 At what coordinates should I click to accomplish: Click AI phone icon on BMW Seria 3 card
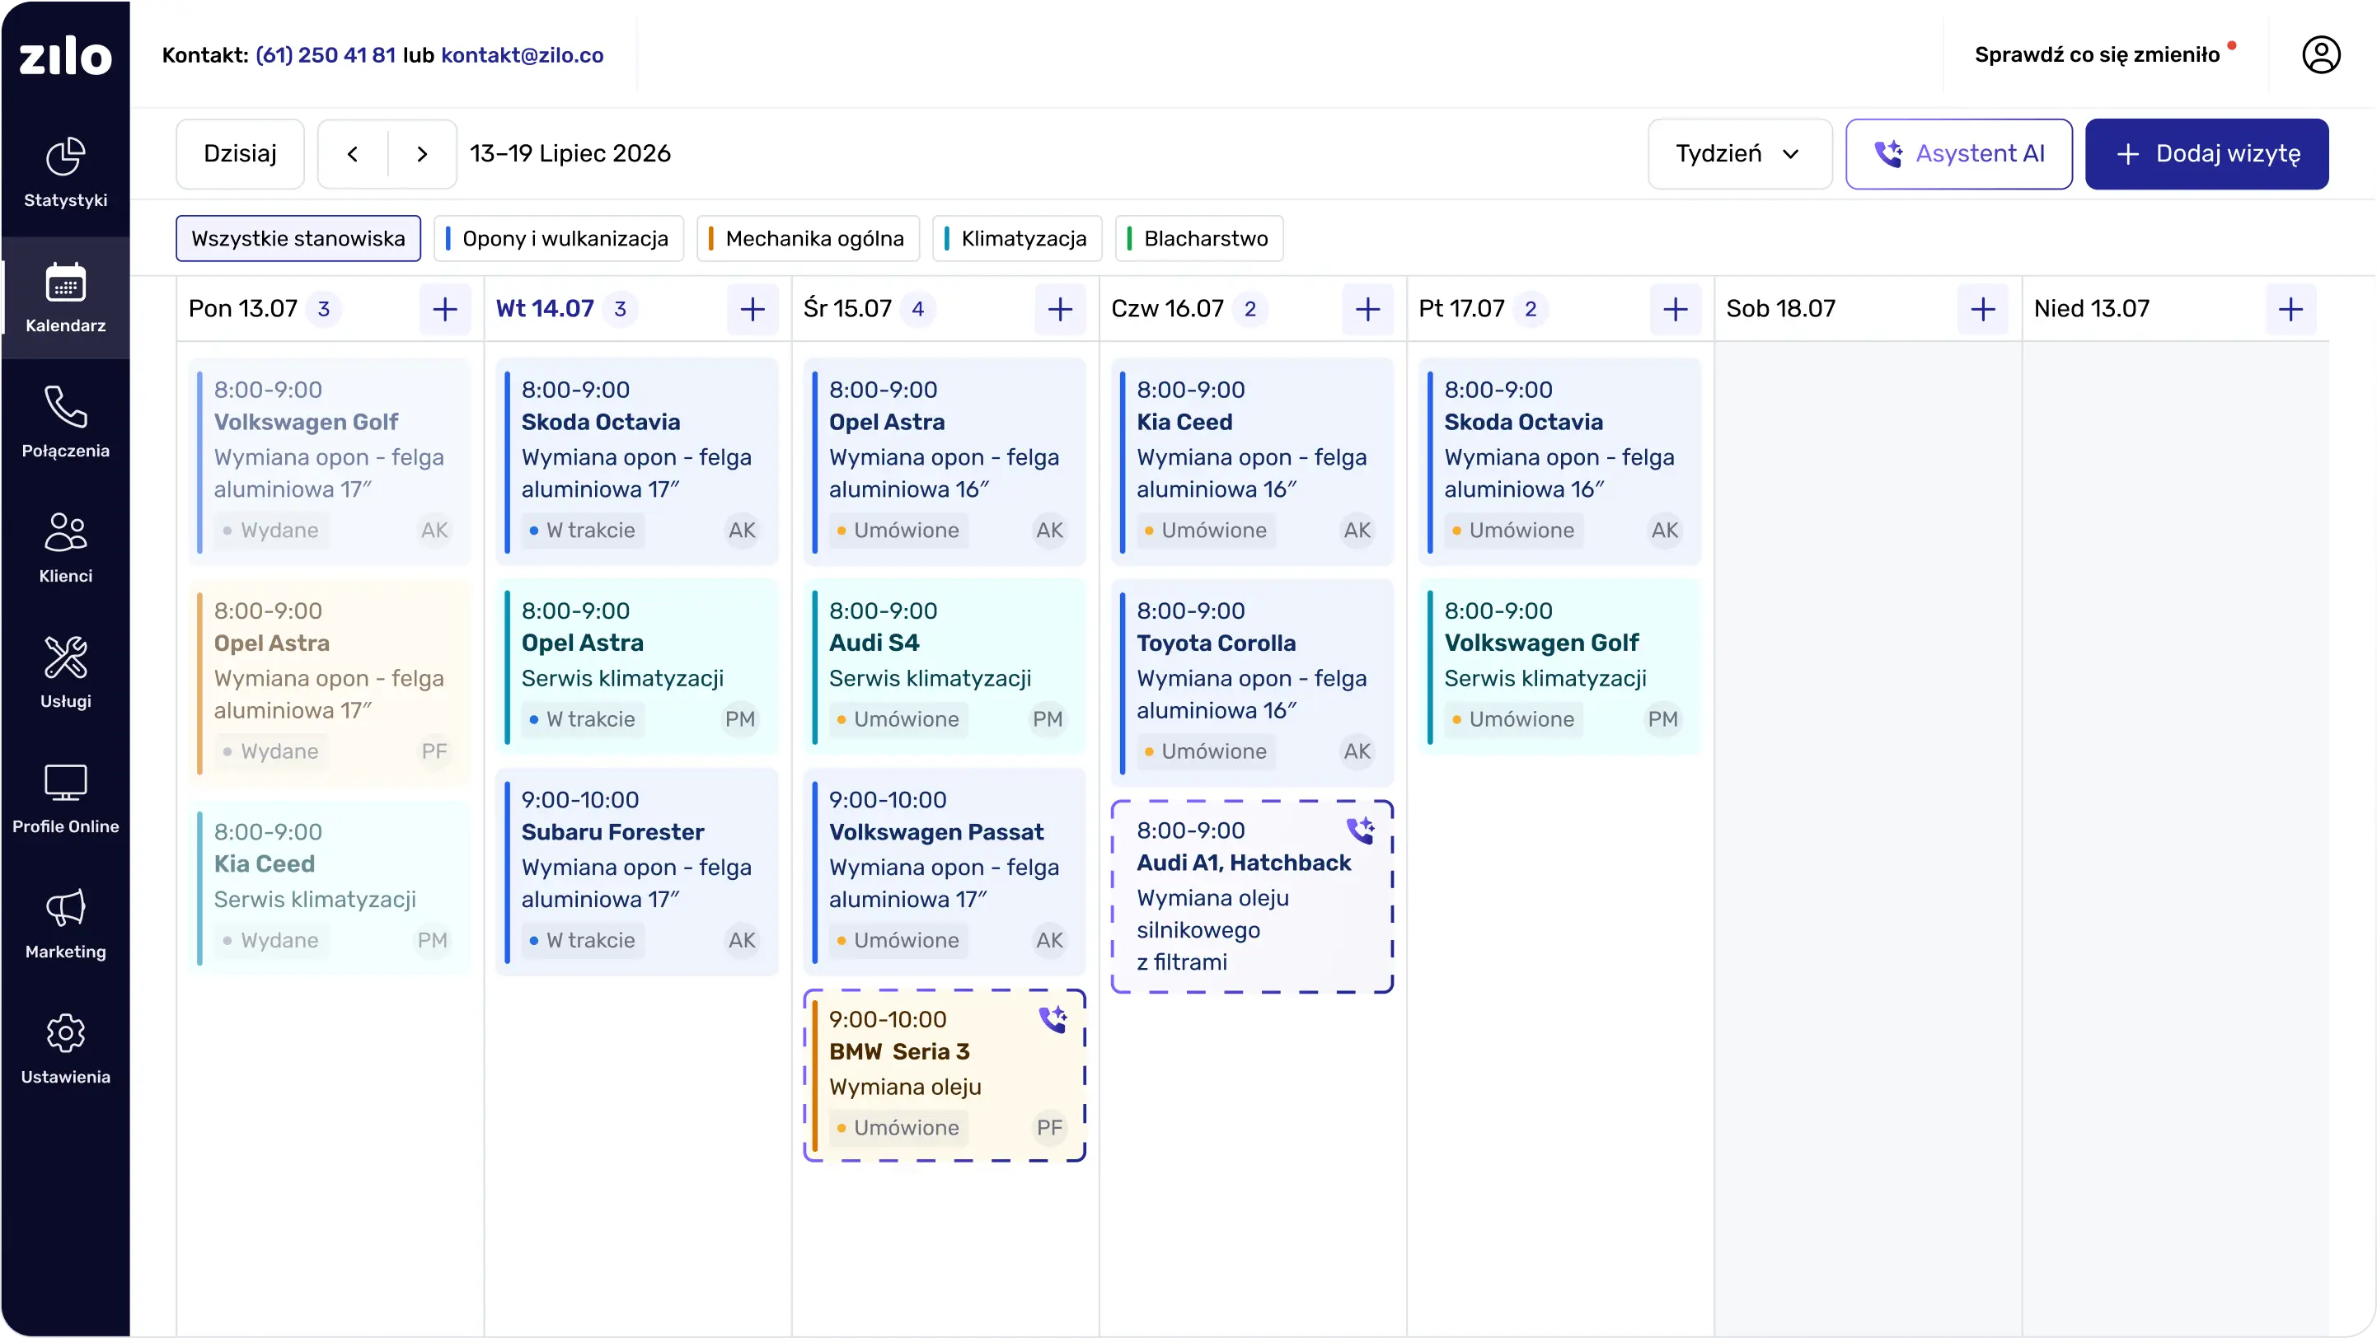click(x=1053, y=1019)
